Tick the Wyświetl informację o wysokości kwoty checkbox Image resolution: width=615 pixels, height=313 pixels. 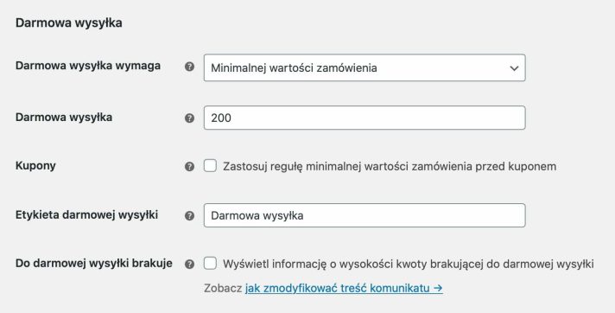(x=210, y=263)
